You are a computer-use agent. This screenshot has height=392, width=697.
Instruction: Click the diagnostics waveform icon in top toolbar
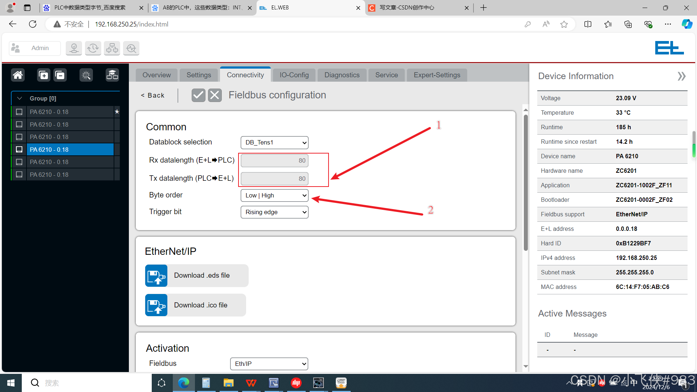(x=131, y=48)
